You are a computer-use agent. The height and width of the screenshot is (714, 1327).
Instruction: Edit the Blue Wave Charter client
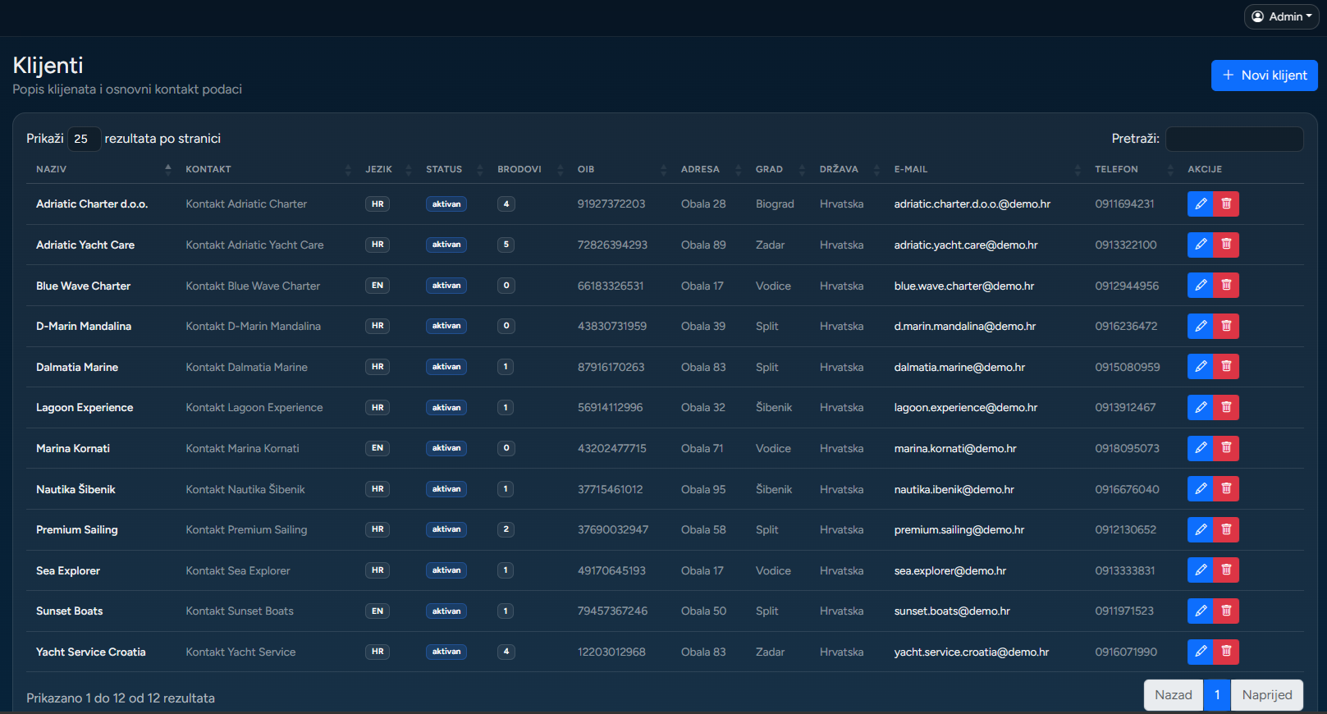[1200, 286]
